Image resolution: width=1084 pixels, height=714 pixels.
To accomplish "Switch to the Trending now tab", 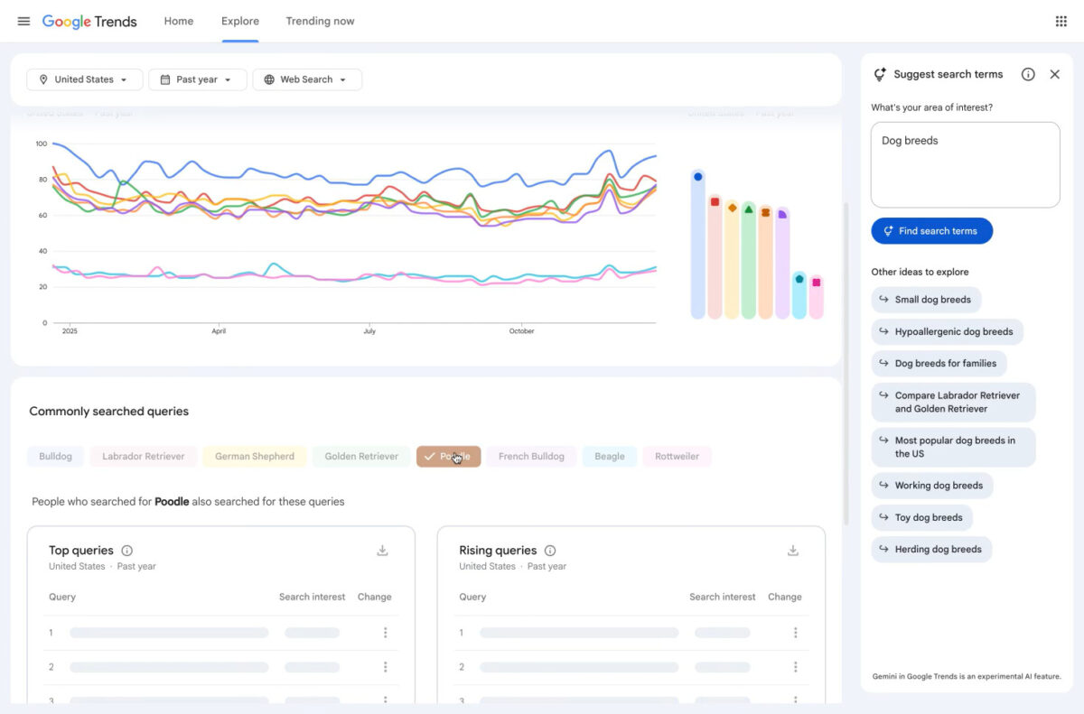I will coord(320,22).
